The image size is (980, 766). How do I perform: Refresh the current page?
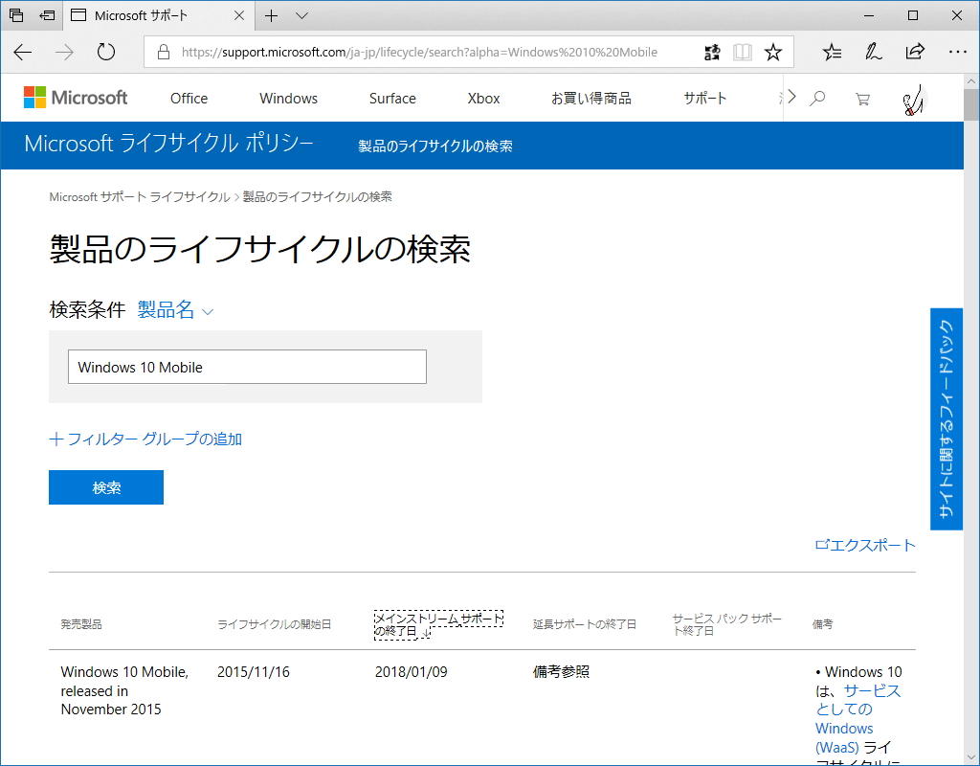pos(105,52)
